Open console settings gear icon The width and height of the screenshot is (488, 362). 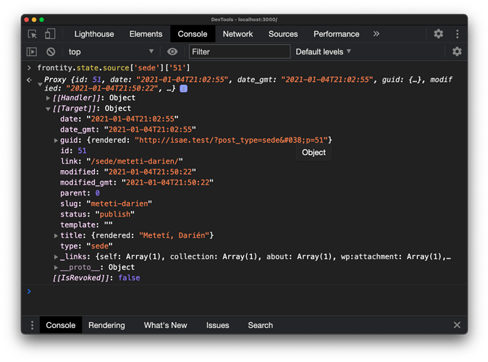pos(457,52)
